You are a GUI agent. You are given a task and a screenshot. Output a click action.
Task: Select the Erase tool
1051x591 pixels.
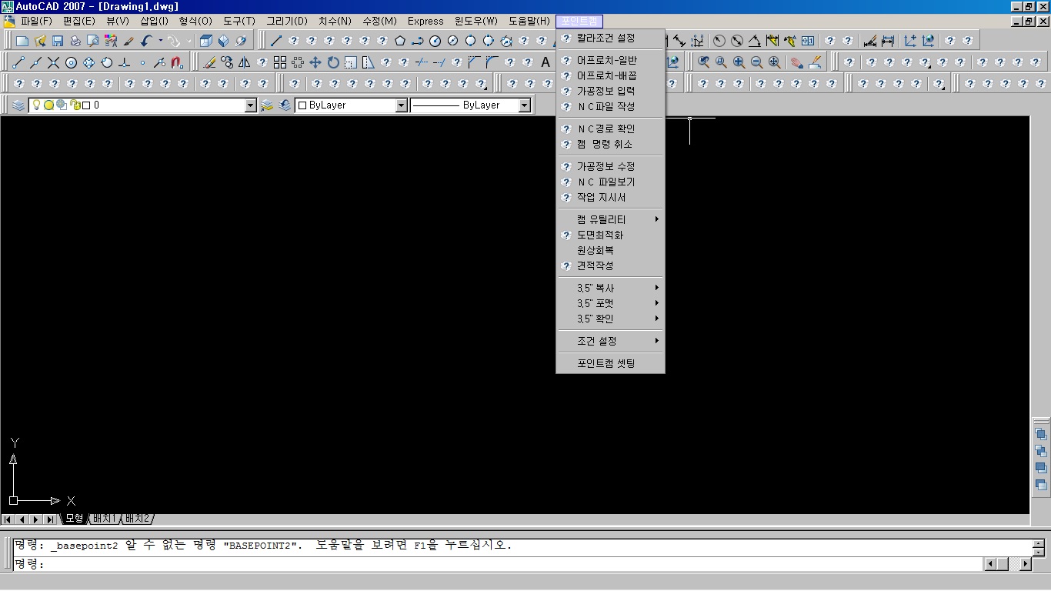tap(209, 62)
